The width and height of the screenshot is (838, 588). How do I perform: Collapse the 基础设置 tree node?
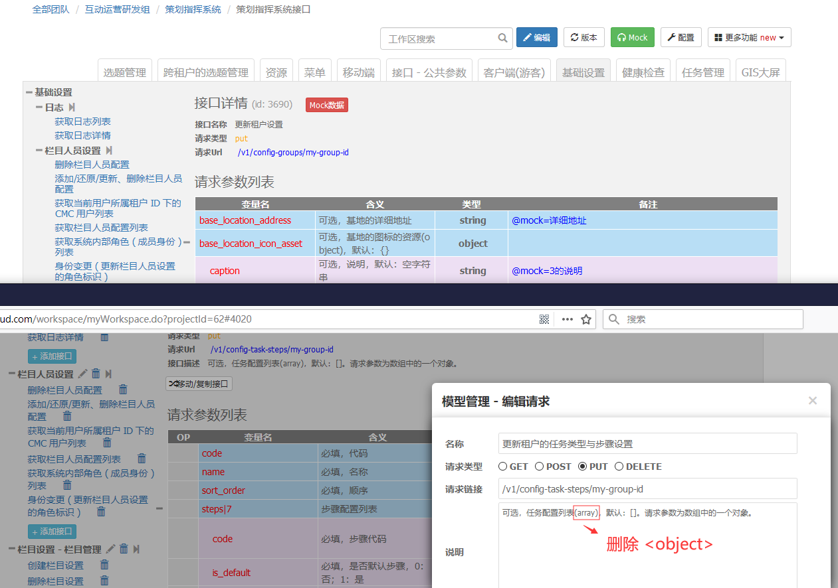point(29,92)
